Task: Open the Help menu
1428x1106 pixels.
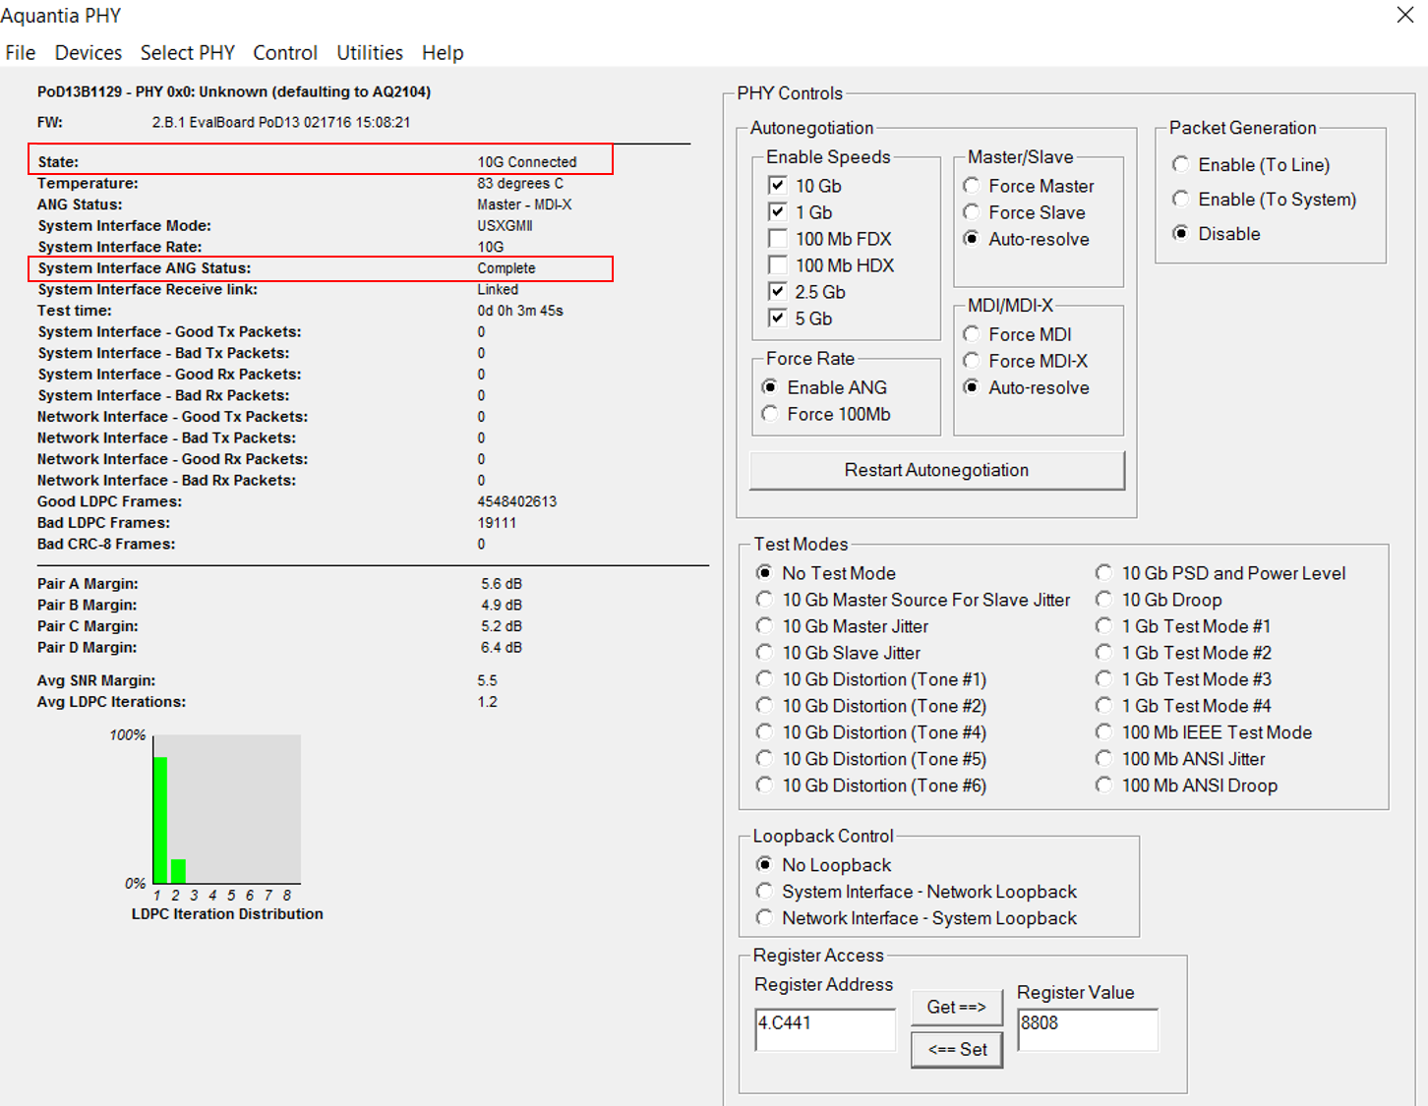Action: coord(443,53)
